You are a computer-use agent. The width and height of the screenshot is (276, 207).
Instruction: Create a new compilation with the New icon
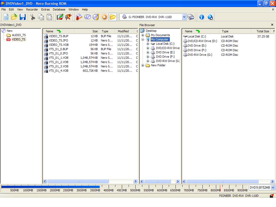click(x=6, y=17)
